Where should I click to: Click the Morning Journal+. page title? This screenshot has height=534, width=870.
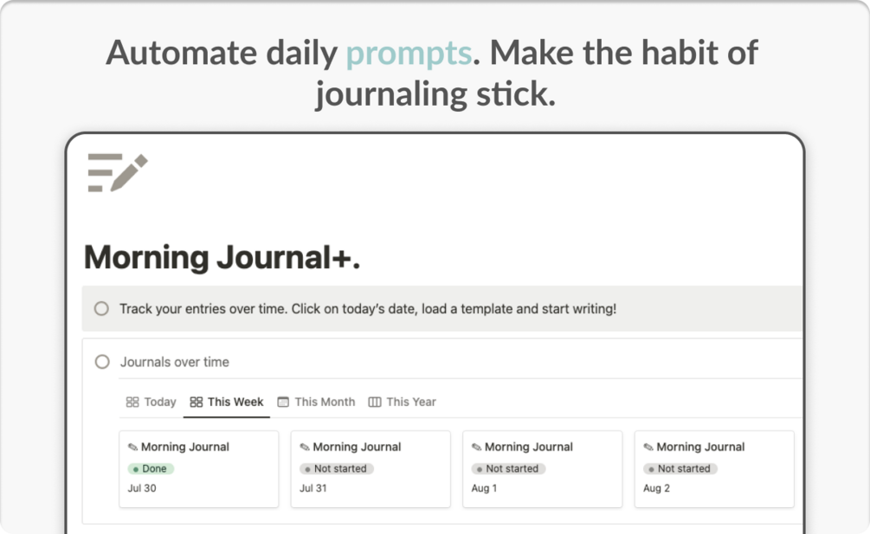pyautogui.click(x=222, y=258)
